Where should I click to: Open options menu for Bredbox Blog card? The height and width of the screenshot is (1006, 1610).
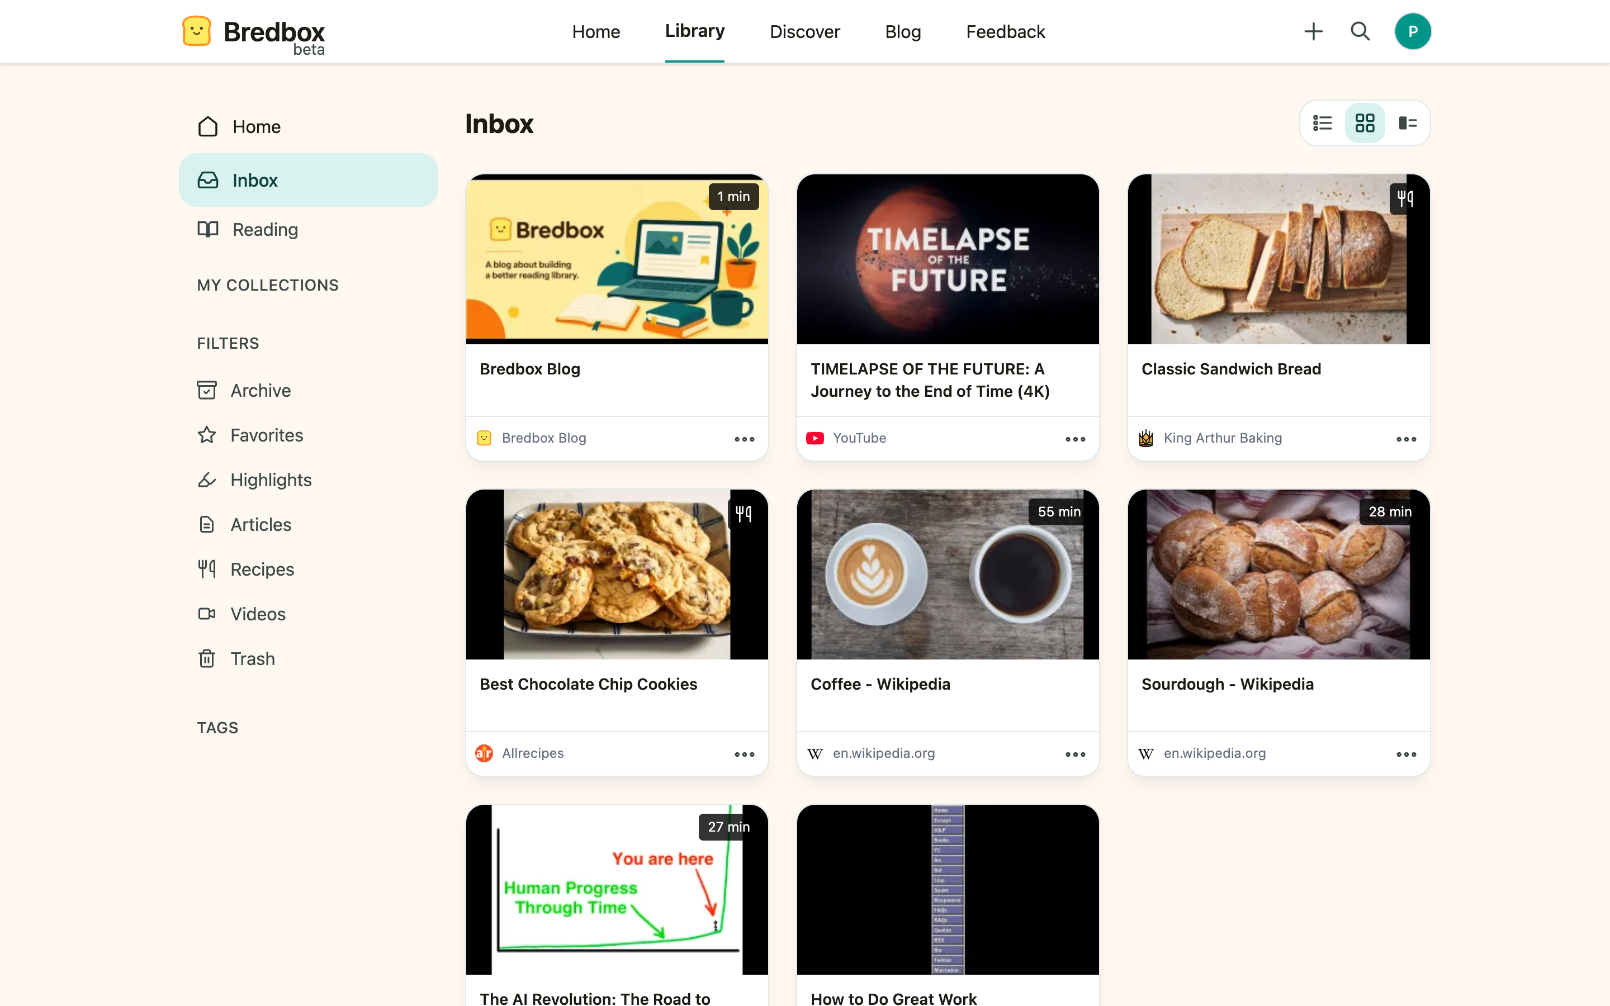click(744, 439)
